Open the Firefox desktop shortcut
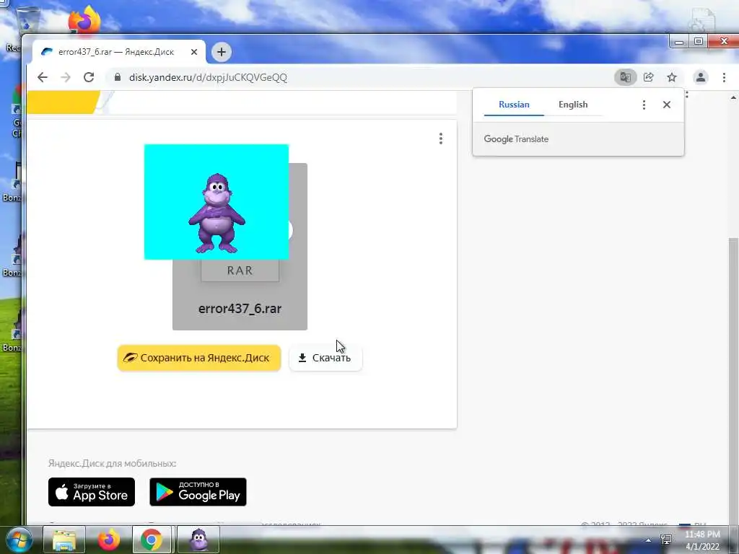This screenshot has height=554, width=739. click(84, 19)
